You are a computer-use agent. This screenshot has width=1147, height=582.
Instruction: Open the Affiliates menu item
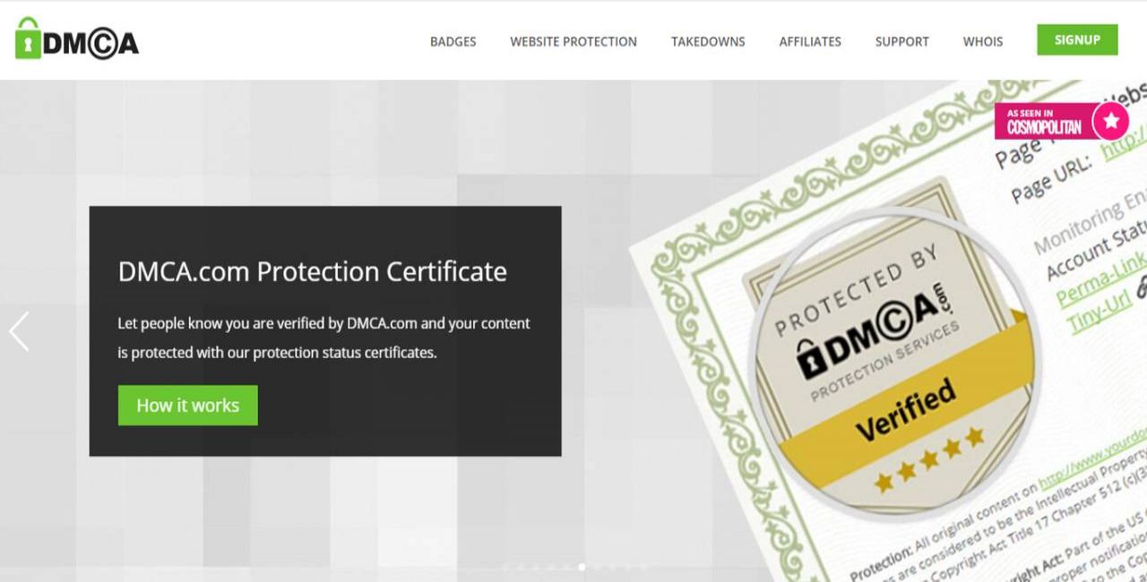pyautogui.click(x=810, y=41)
